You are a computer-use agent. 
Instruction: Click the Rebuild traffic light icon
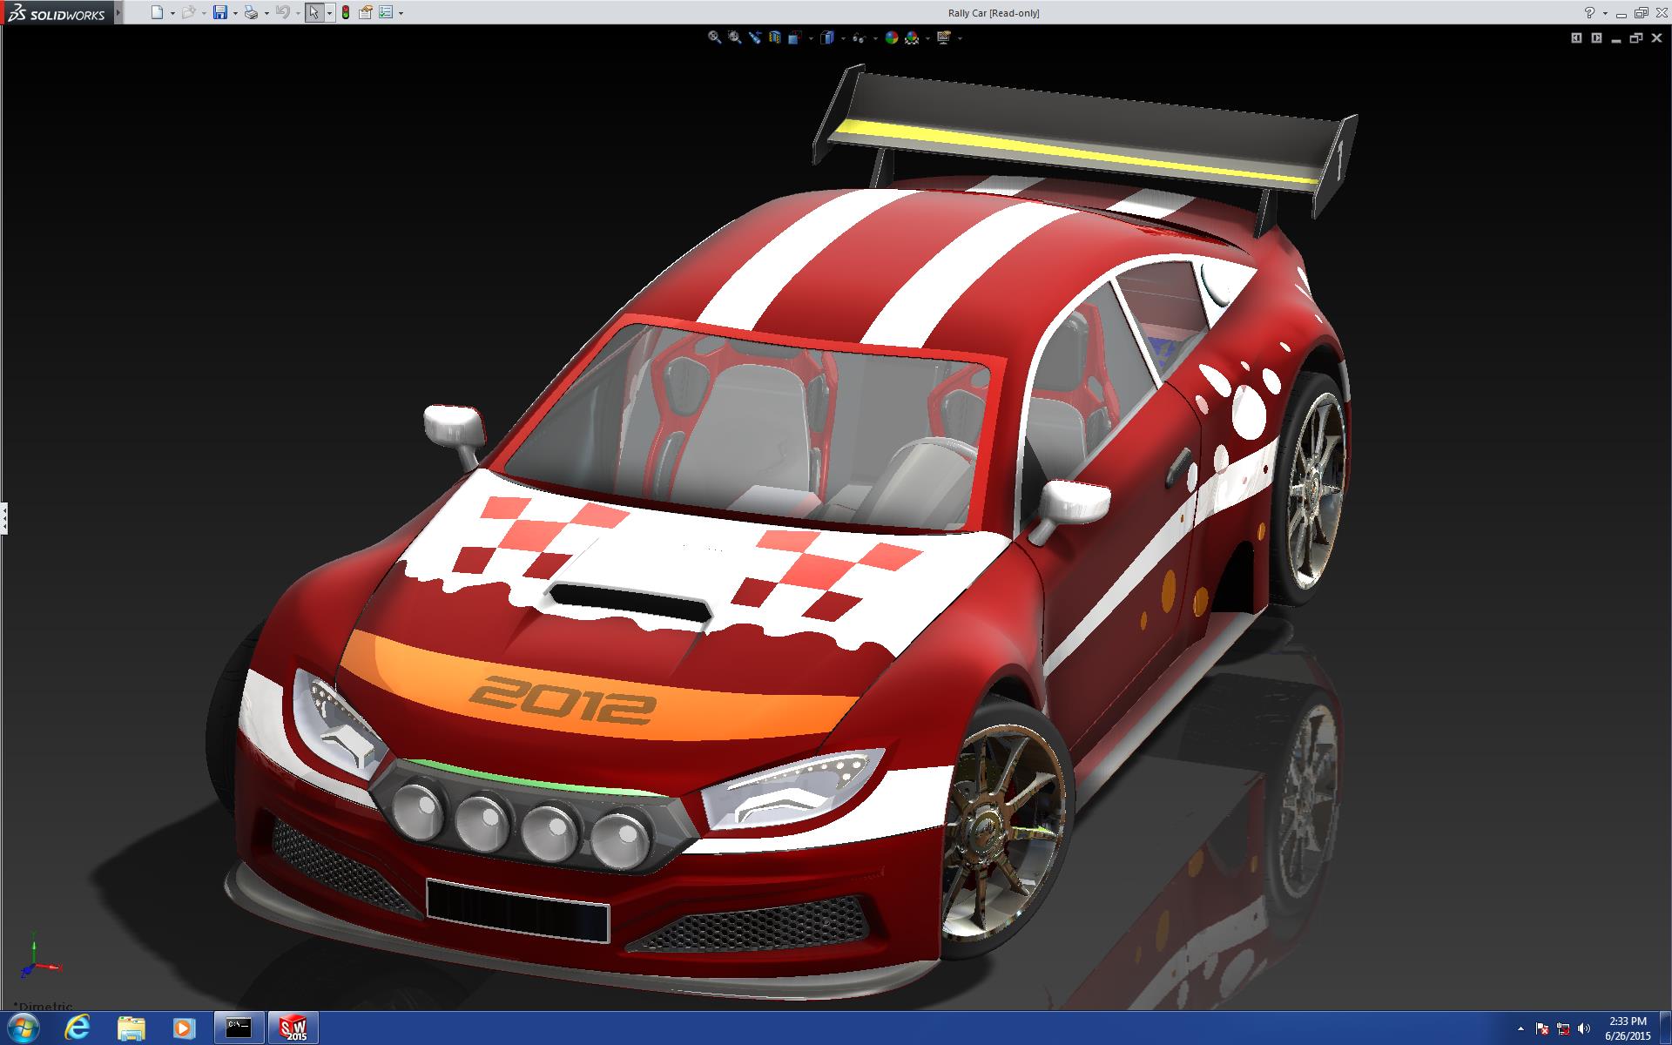click(x=346, y=12)
